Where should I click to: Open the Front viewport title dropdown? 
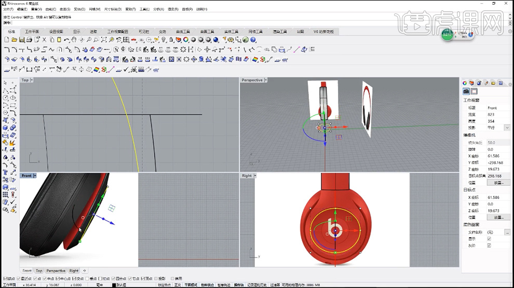pyautogui.click(x=35, y=176)
